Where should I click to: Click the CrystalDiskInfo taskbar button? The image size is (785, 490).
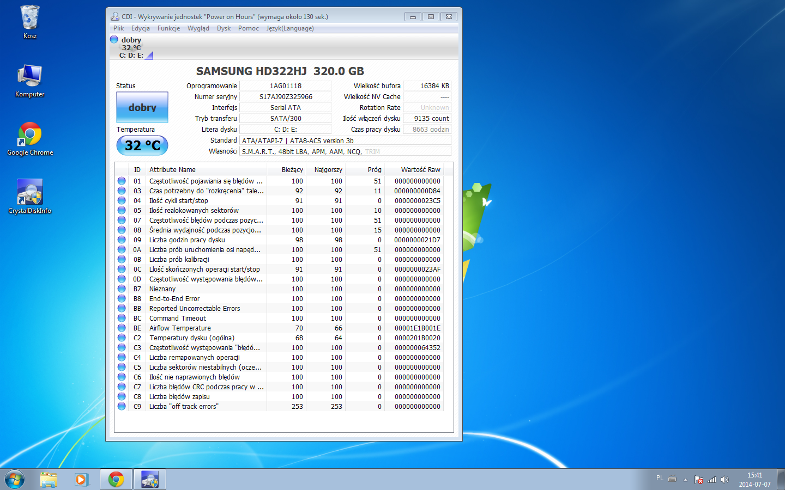tap(150, 480)
